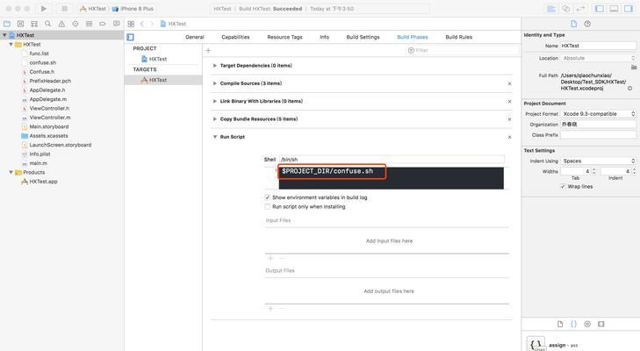Toggle Show environment variables in build log
Viewport: 640px width, 351px height.
[x=268, y=197]
